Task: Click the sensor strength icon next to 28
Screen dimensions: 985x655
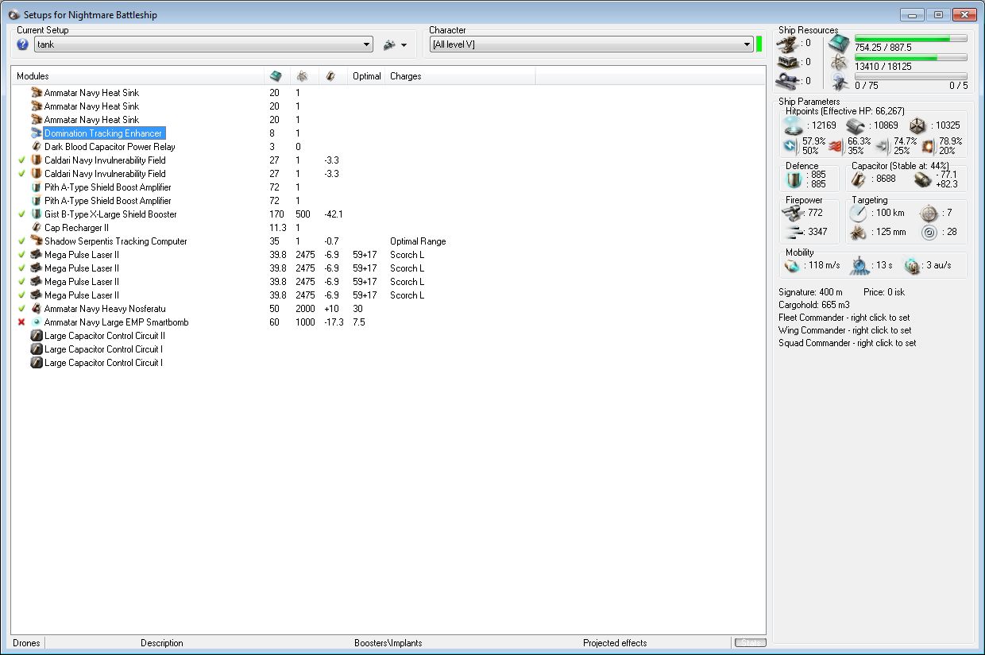Action: [x=929, y=233]
